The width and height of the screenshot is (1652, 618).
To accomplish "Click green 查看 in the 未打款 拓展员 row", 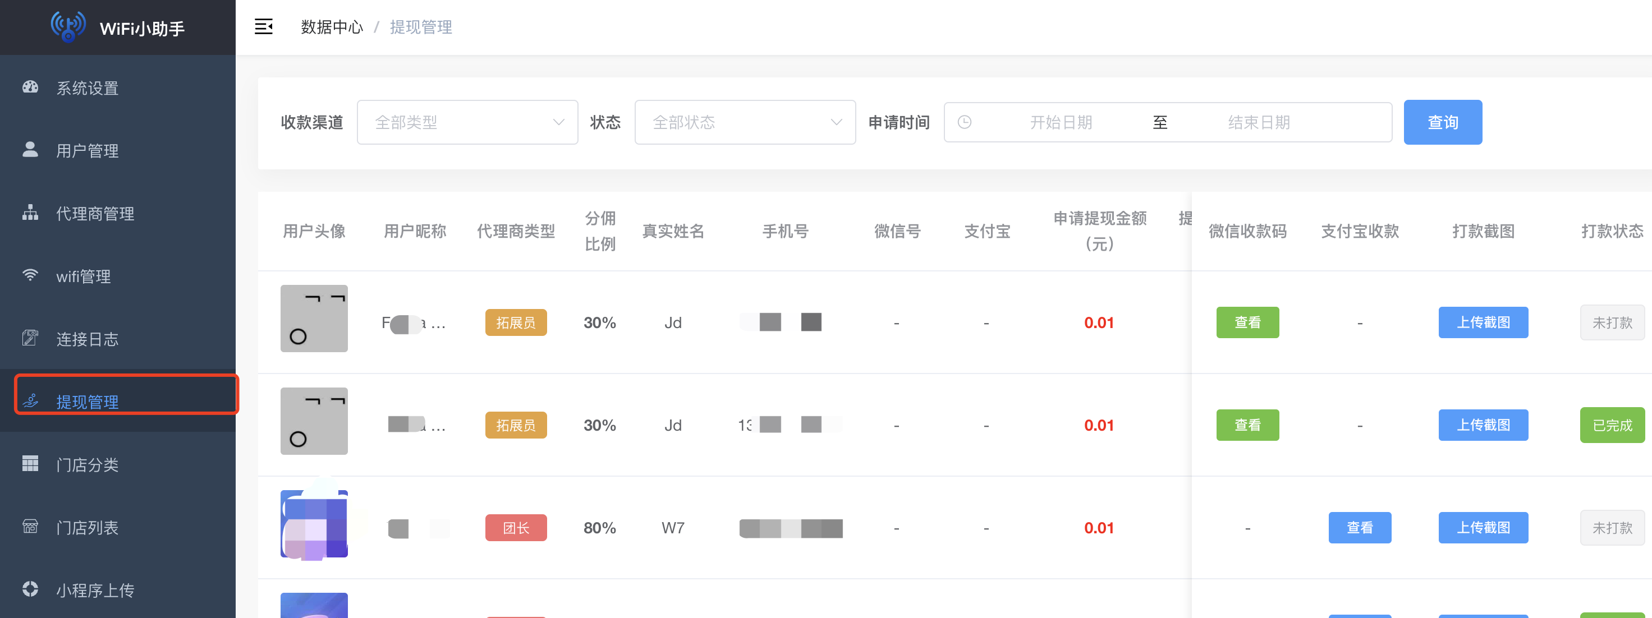I will pyautogui.click(x=1247, y=322).
